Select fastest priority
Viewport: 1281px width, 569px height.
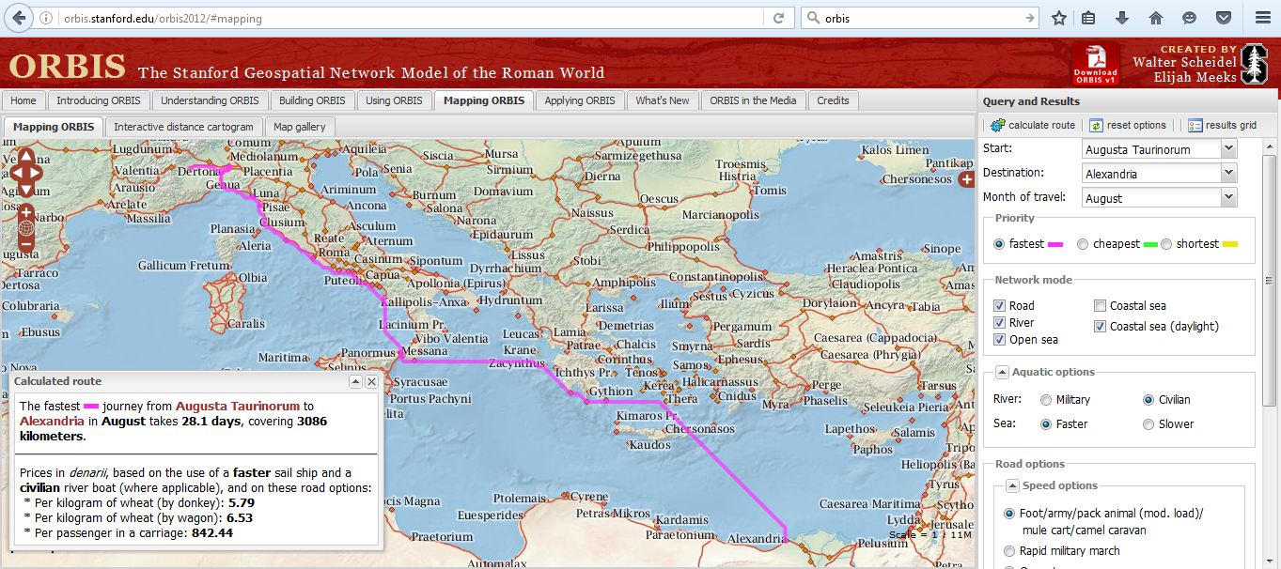pyautogui.click(x=999, y=244)
